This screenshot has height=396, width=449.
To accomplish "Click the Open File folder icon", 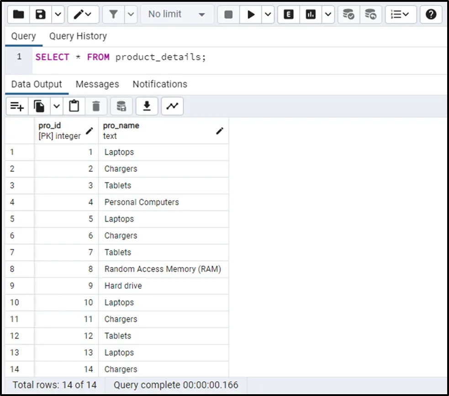I will tap(18, 15).
